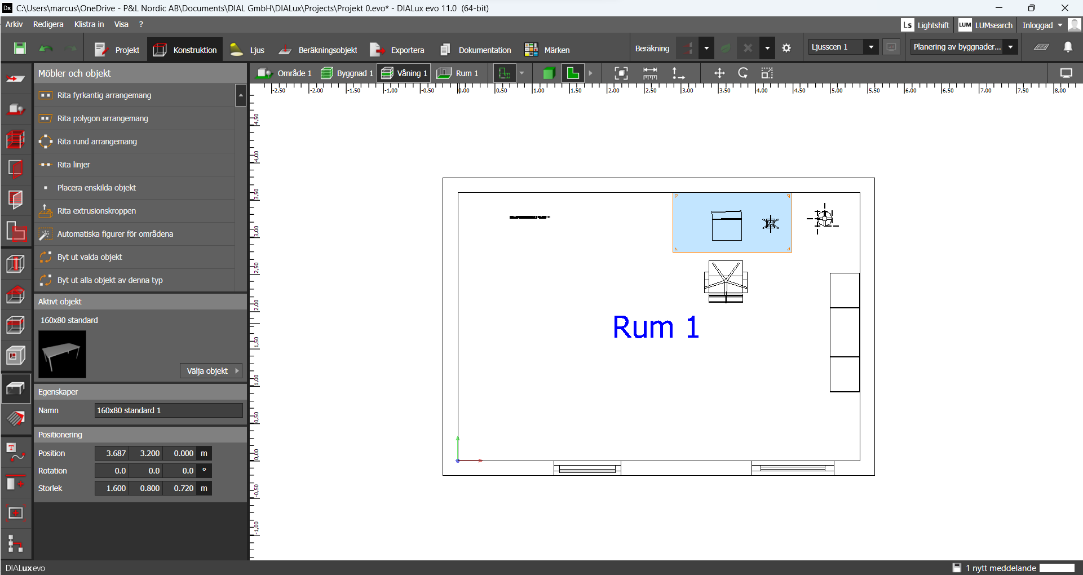The width and height of the screenshot is (1083, 575).
Task: Select the rotate object tool
Action: point(743,73)
